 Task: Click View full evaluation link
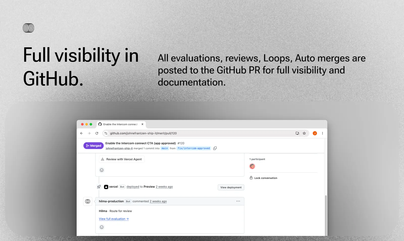pyautogui.click(x=114, y=219)
